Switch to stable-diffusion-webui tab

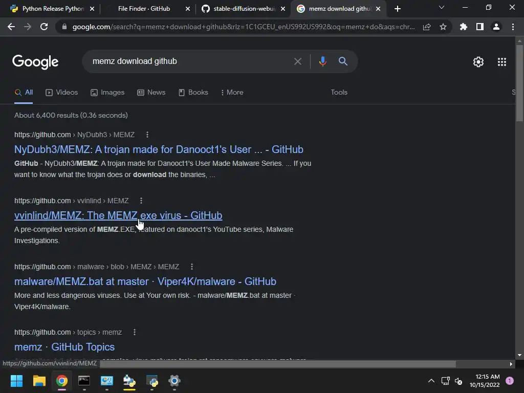[239, 9]
